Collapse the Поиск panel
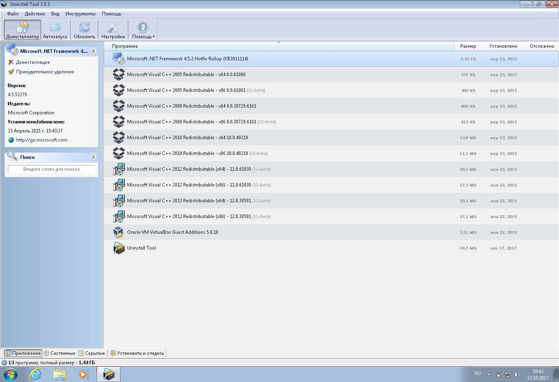 coord(93,157)
